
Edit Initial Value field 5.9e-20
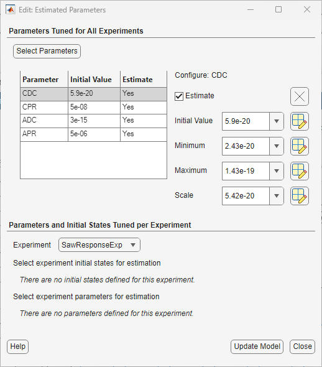click(246, 121)
